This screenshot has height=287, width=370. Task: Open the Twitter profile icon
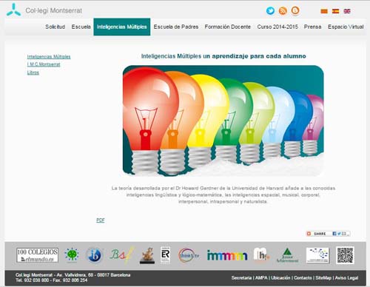tap(270, 11)
